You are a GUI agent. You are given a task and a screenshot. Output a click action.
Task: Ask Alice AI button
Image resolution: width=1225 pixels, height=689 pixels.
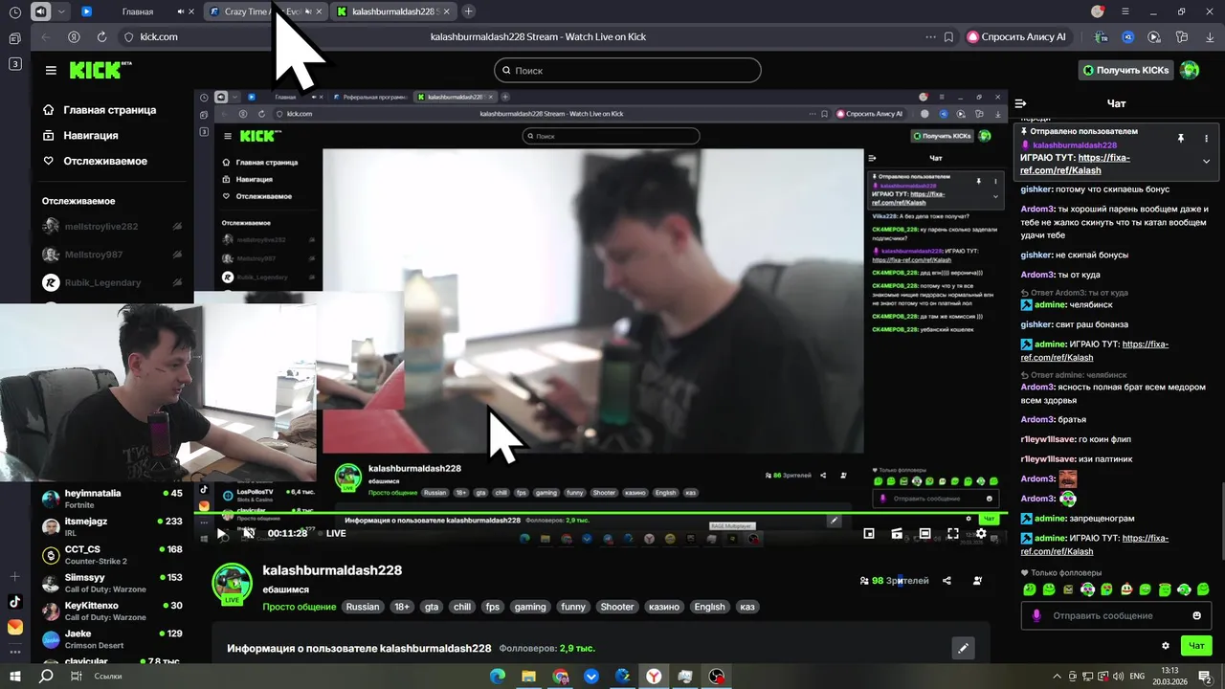point(1016,36)
